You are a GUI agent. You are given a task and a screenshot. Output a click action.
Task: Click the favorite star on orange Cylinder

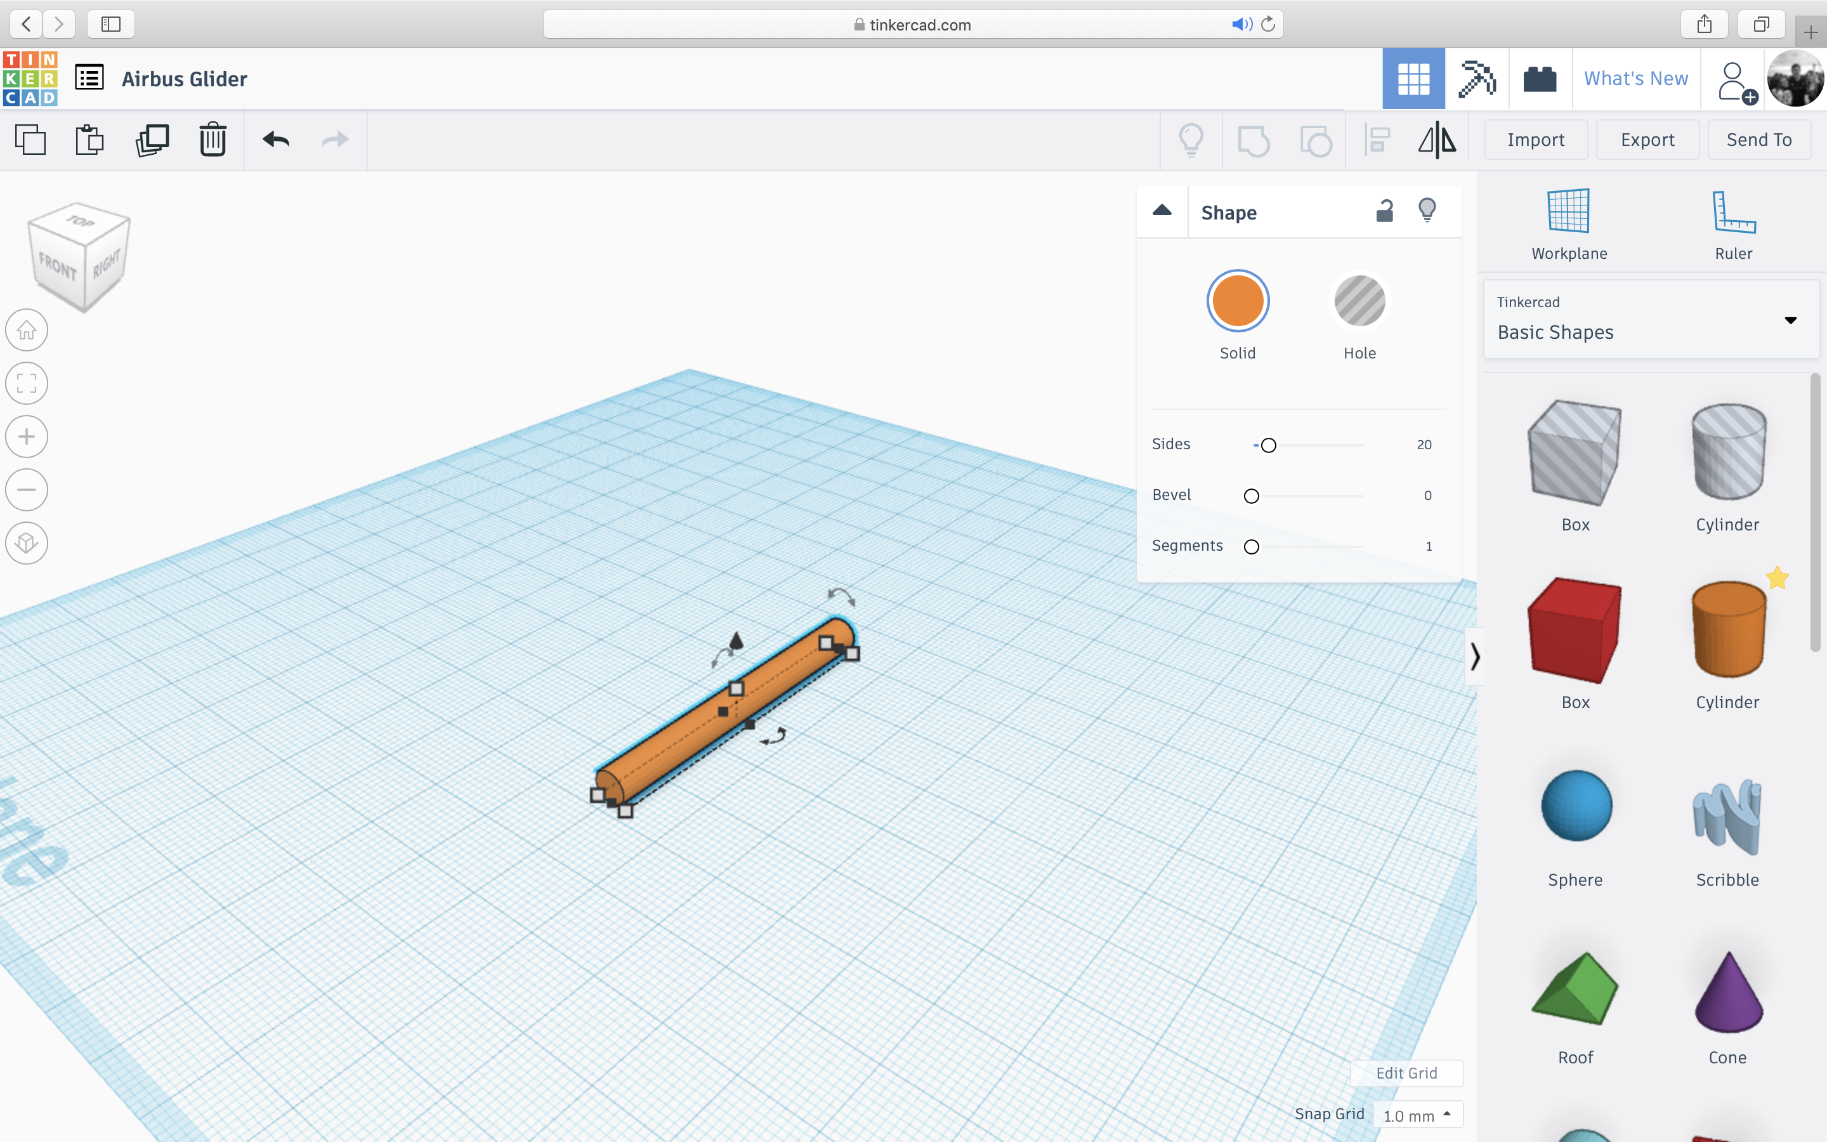pyautogui.click(x=1777, y=578)
